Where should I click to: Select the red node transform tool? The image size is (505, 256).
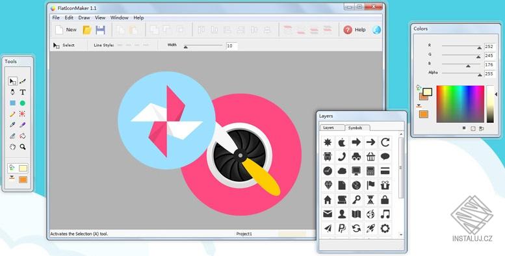click(x=23, y=114)
